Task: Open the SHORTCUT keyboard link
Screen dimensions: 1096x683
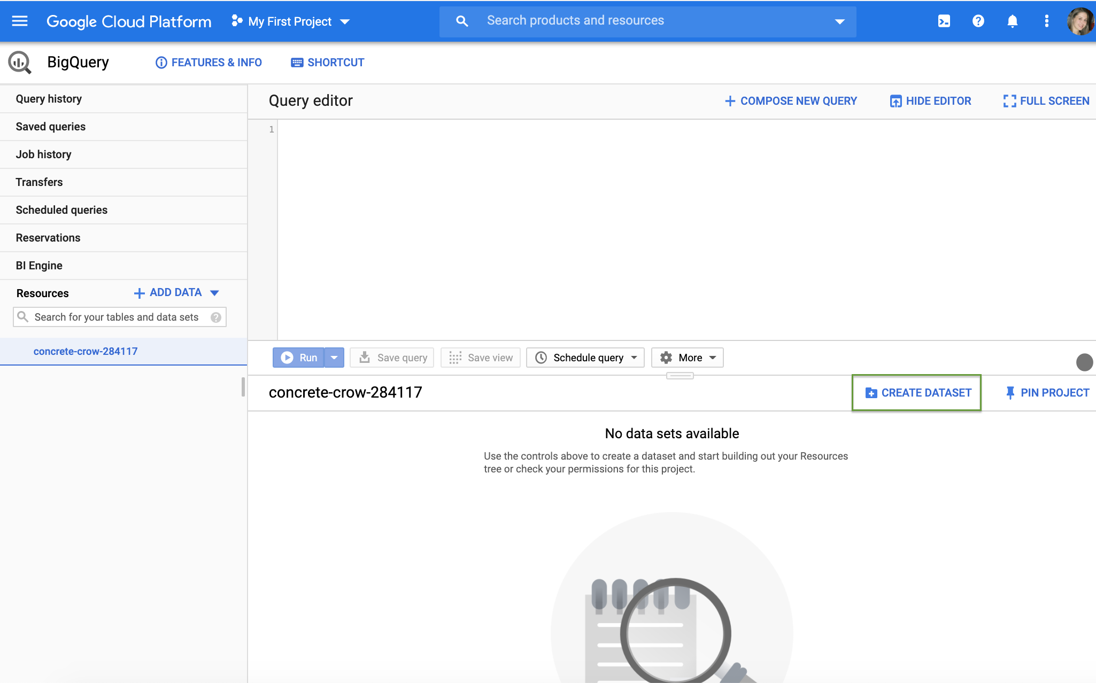Action: [327, 63]
